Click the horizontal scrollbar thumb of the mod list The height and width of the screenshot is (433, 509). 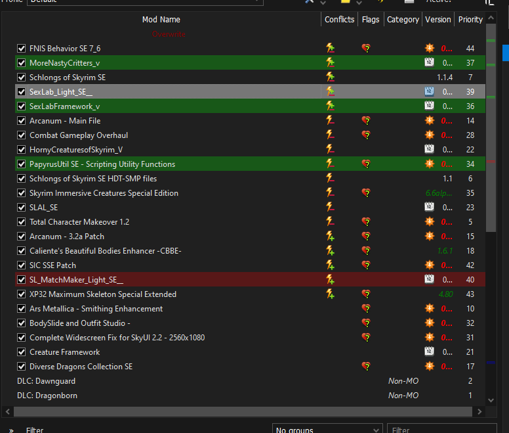[x=243, y=411]
